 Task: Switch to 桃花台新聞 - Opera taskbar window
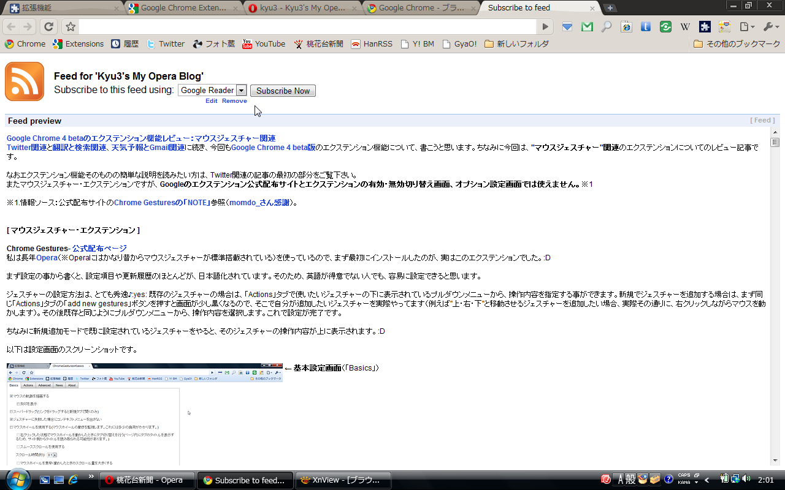tap(147, 480)
